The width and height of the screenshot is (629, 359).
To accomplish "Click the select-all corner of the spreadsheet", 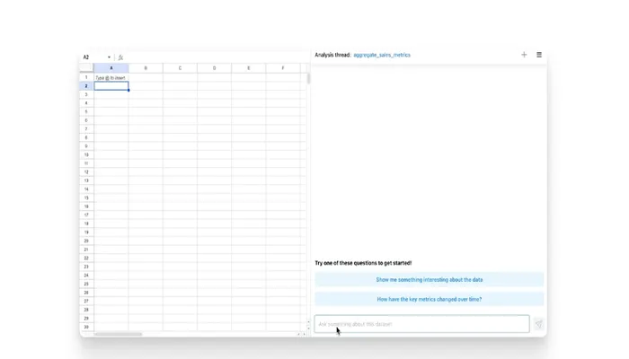I will [x=86, y=68].
